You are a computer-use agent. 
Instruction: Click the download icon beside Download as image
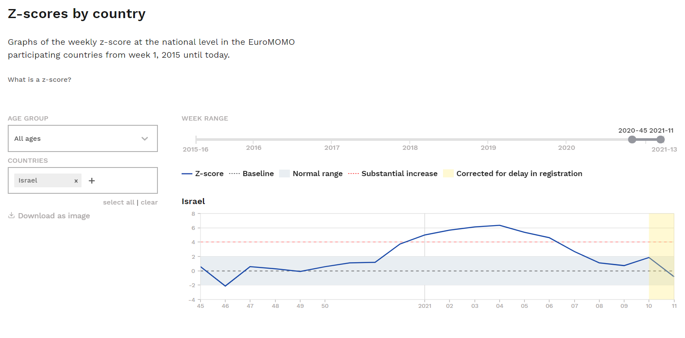click(12, 215)
